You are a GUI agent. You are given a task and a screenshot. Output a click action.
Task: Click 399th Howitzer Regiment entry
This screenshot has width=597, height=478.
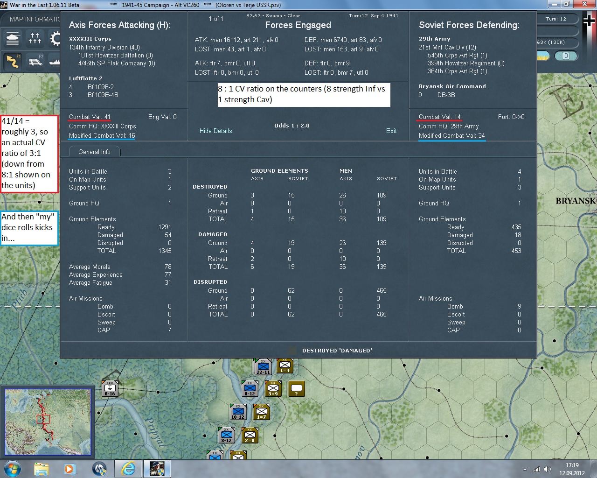pos(466,63)
